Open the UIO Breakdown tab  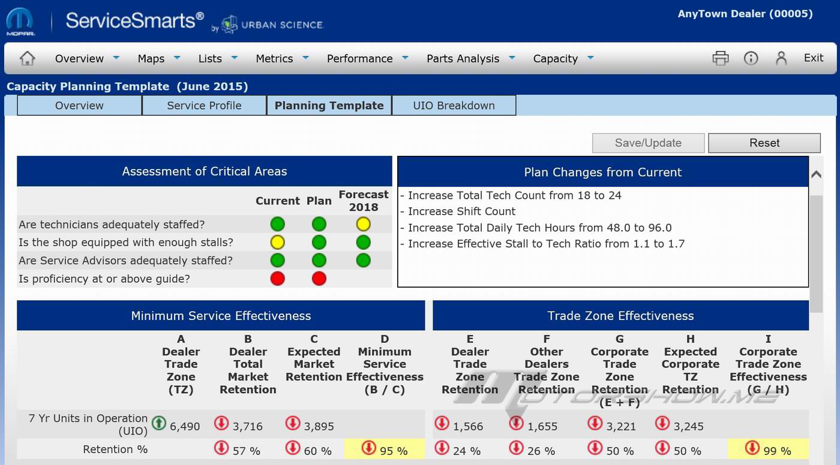454,105
